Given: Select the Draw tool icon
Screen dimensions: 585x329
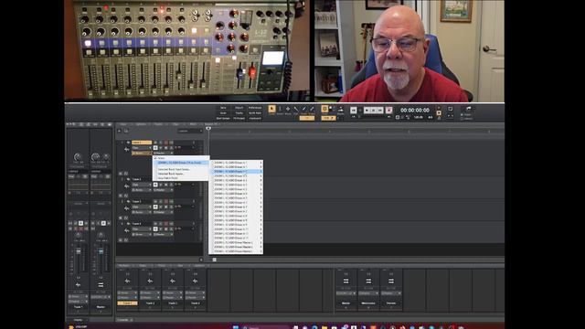Looking at the screenshot, I should click(x=304, y=110).
